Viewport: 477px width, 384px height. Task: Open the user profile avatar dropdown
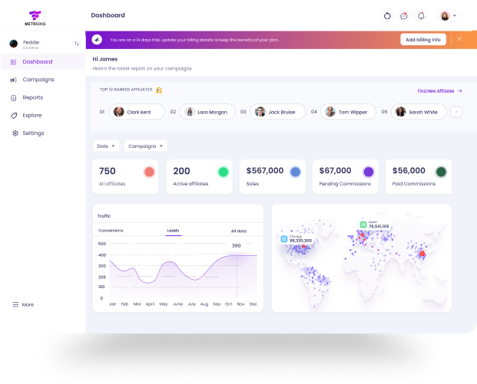pyautogui.click(x=449, y=15)
